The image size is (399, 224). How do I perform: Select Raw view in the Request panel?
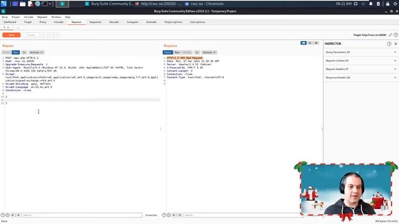point(16,52)
